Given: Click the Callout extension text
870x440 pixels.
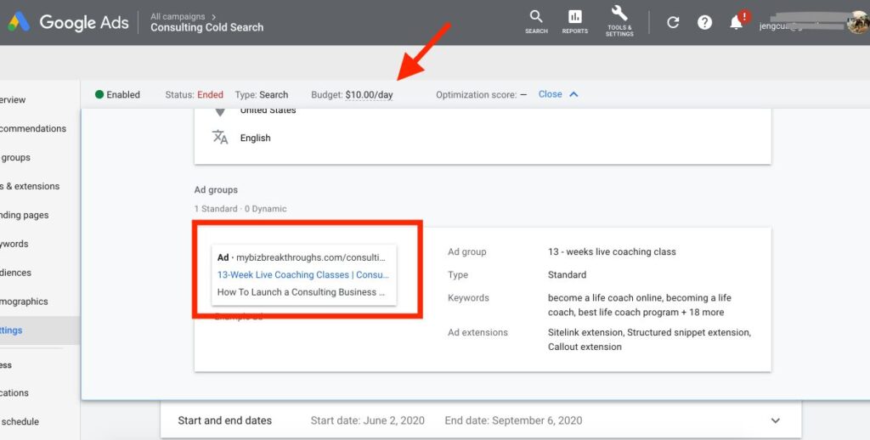Looking at the screenshot, I should click(x=585, y=347).
